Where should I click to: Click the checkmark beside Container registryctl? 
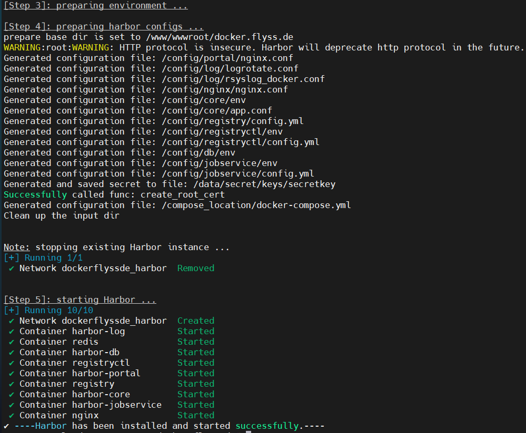tap(12, 363)
